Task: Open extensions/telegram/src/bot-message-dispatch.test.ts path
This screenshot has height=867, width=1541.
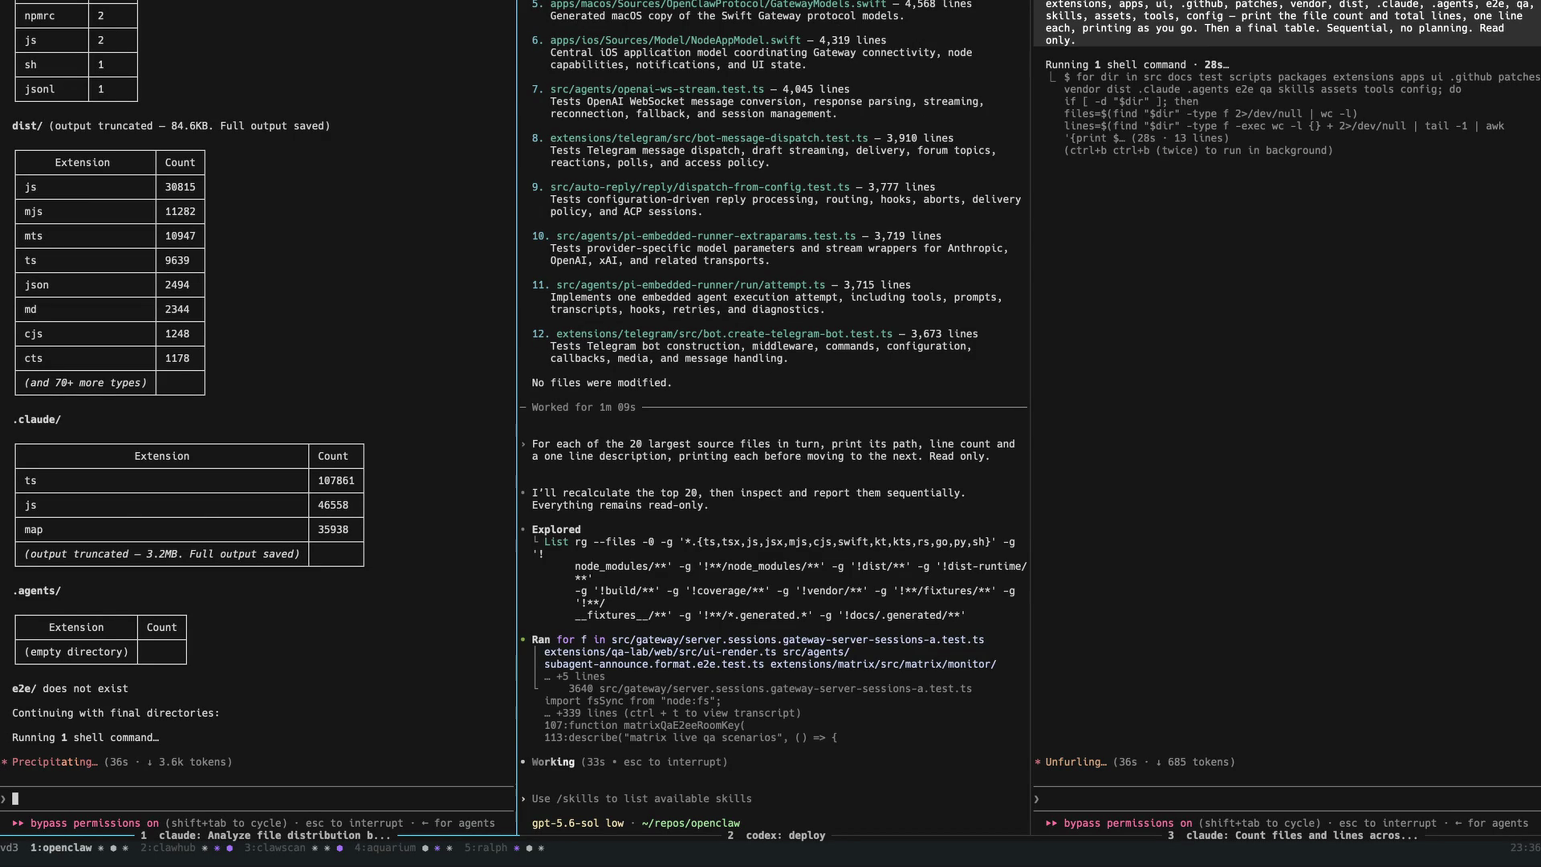Action: 709,138
